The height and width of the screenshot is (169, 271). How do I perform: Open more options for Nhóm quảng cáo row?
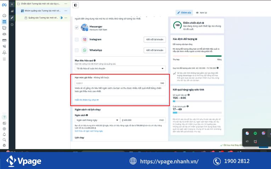[x=66, y=11]
